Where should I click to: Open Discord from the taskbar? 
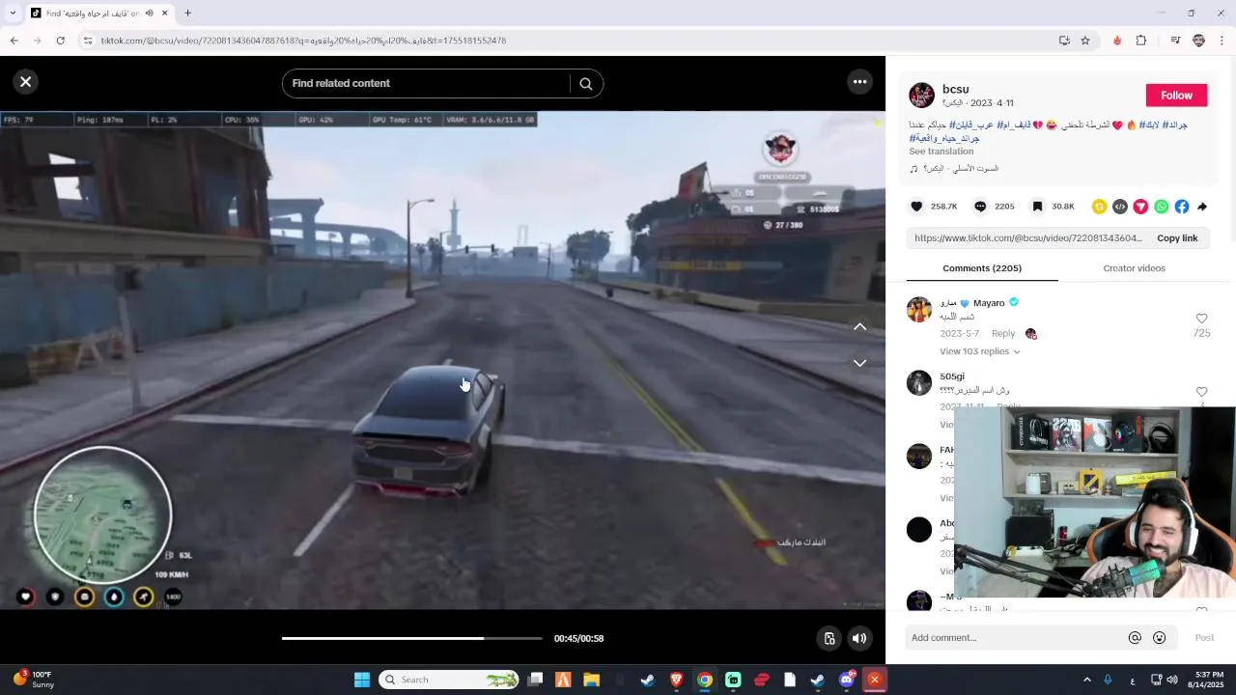point(846,680)
